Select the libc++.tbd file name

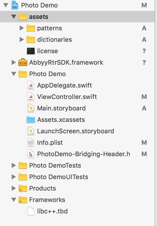pos(53,211)
